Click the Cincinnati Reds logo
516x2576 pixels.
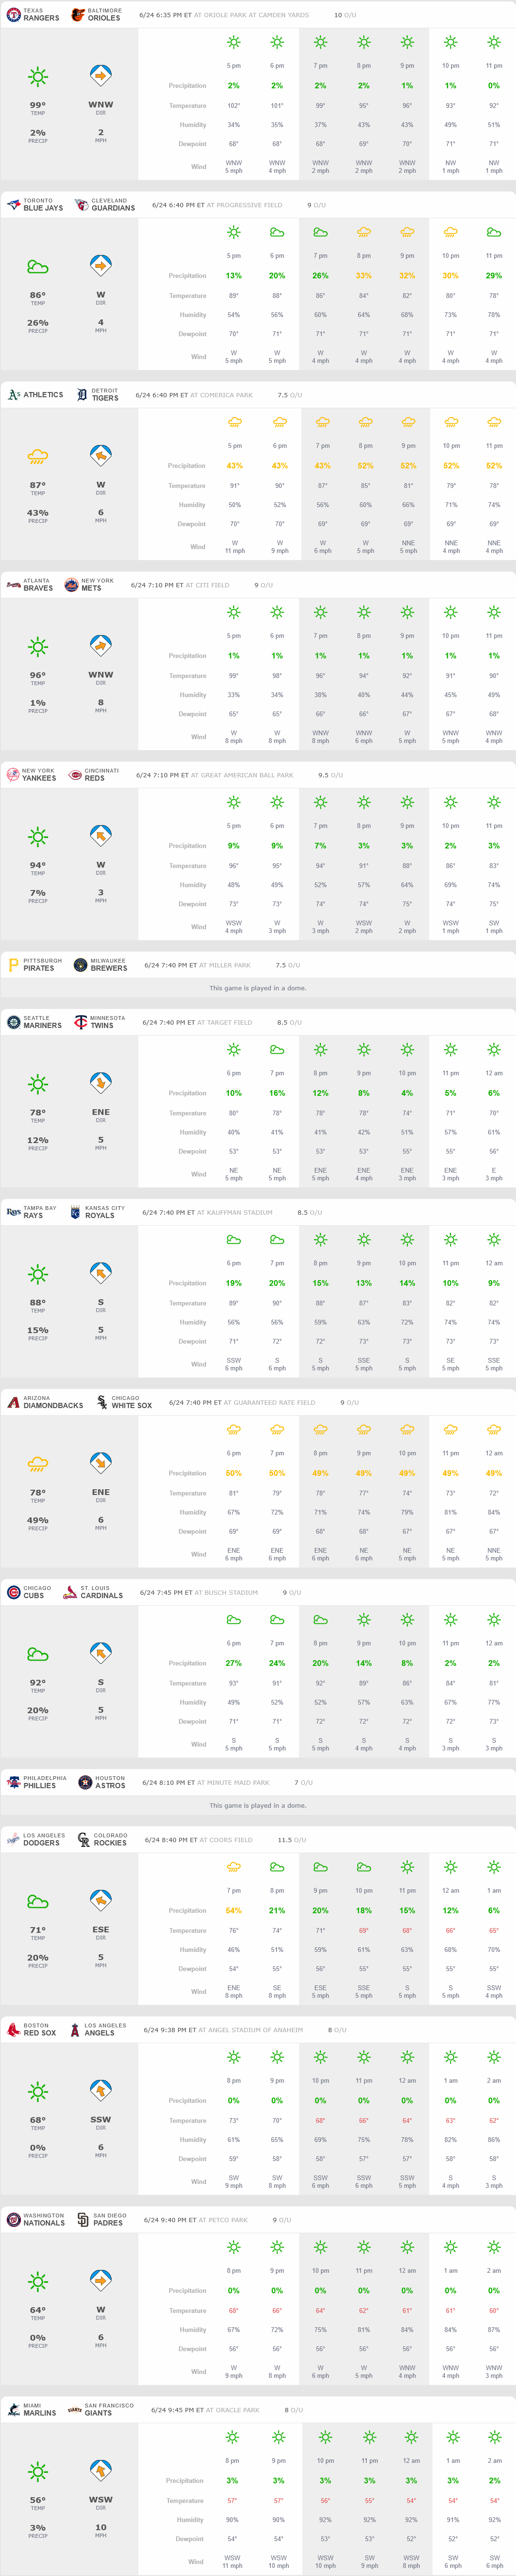[x=75, y=775]
